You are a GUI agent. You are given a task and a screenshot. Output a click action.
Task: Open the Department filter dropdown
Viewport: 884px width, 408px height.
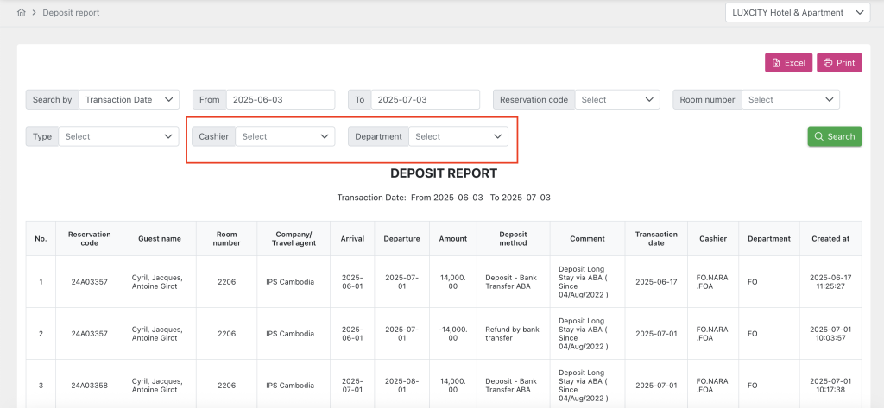(458, 136)
